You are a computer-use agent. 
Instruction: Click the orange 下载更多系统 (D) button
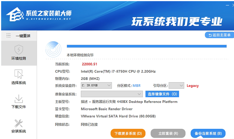click(128, 133)
